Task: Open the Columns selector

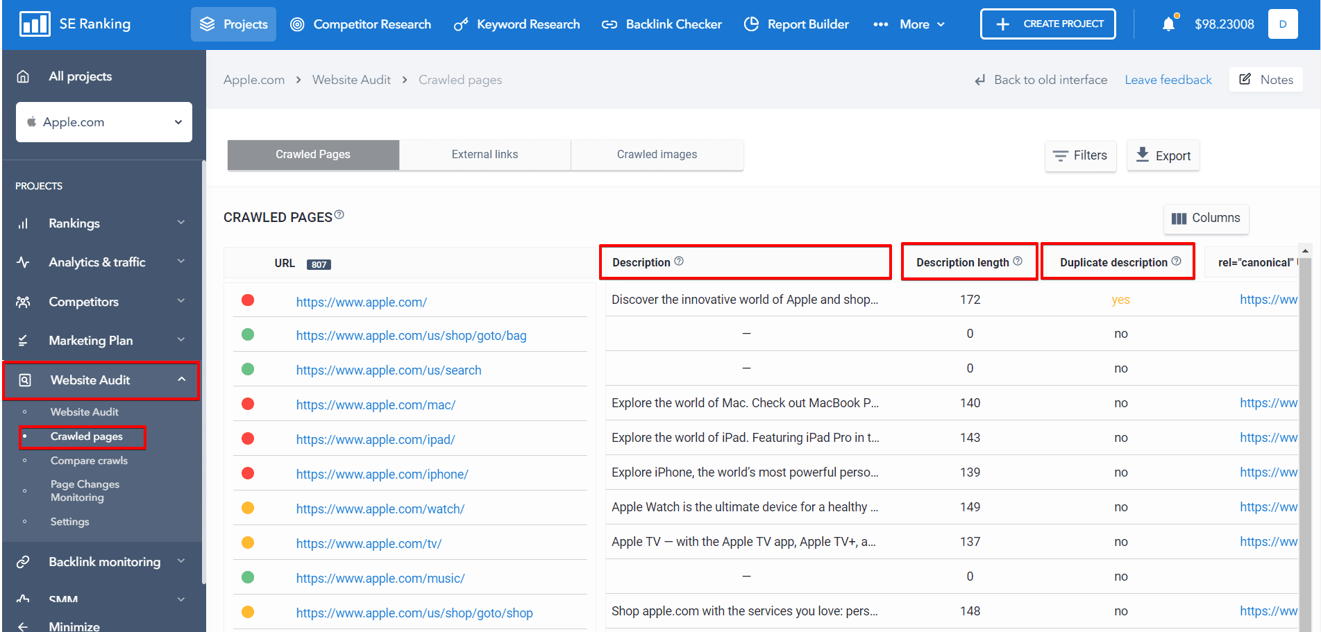Action: [1206, 218]
